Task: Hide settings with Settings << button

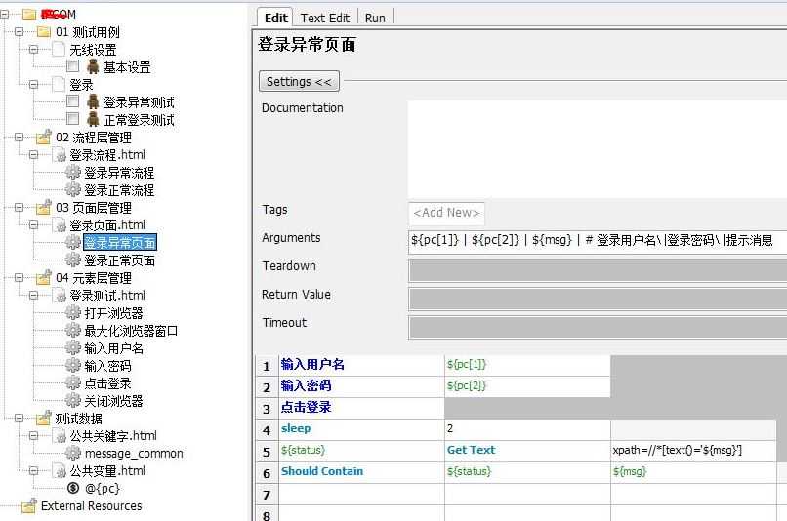Action: click(x=299, y=81)
